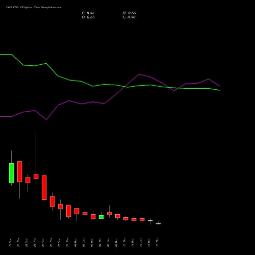The image size is (255, 255).
Task: Click the '19 Nov' date label
Action: point(10,242)
